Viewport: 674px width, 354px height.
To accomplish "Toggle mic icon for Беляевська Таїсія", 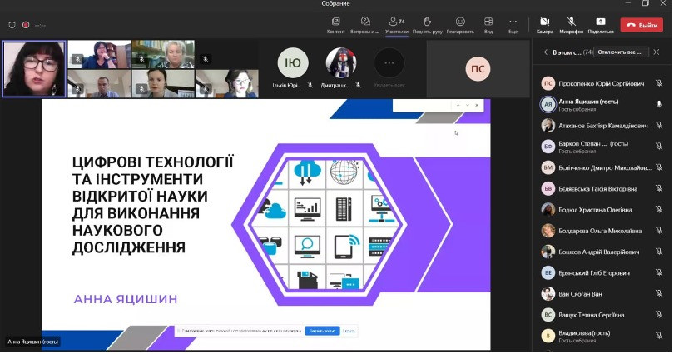I will tap(658, 188).
